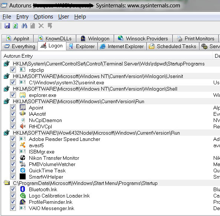Switch to the AppInit tab
Viewport: 220px width, 216px height.
click(18, 38)
